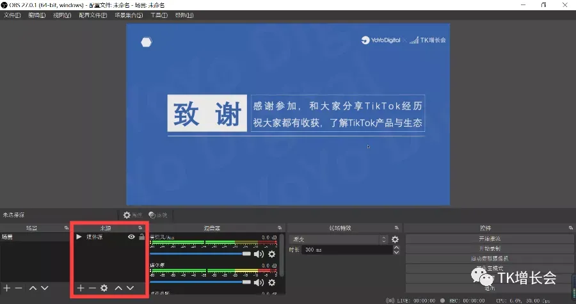Click the live broadcast status icon
The width and height of the screenshot is (576, 304).
point(390,300)
